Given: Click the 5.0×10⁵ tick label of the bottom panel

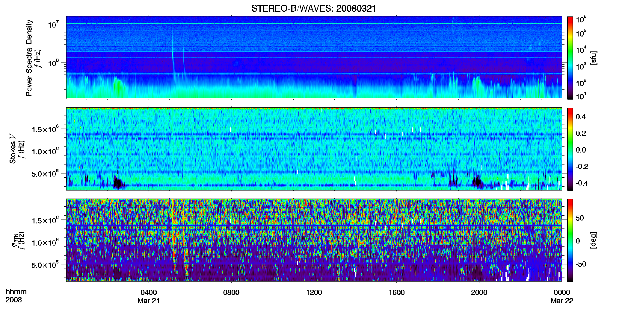Looking at the screenshot, I should coord(45,265).
